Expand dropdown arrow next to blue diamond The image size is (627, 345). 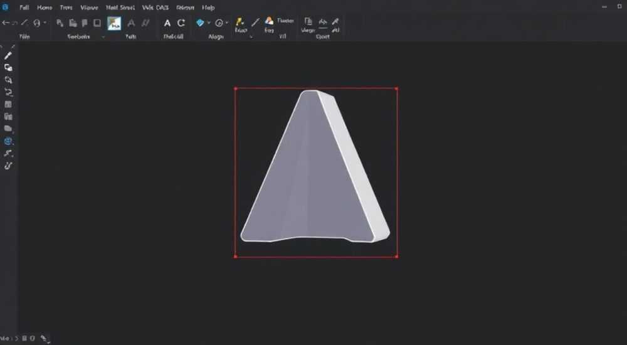pyautogui.click(x=208, y=23)
